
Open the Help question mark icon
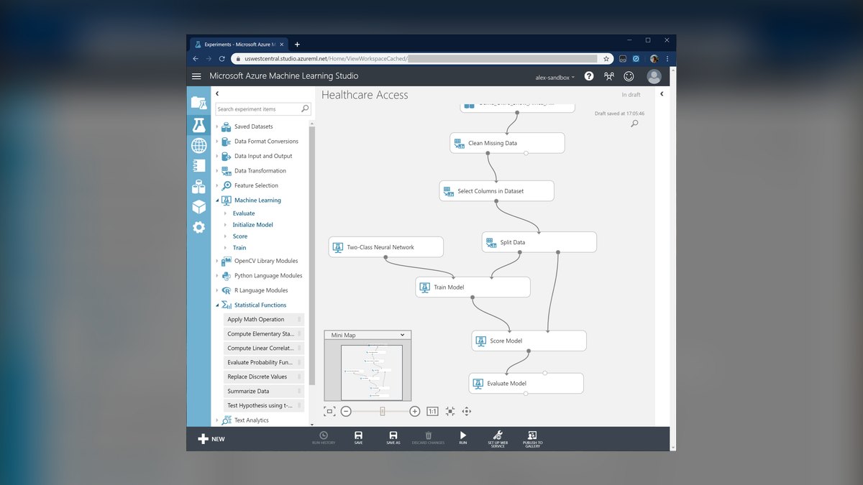(x=589, y=76)
